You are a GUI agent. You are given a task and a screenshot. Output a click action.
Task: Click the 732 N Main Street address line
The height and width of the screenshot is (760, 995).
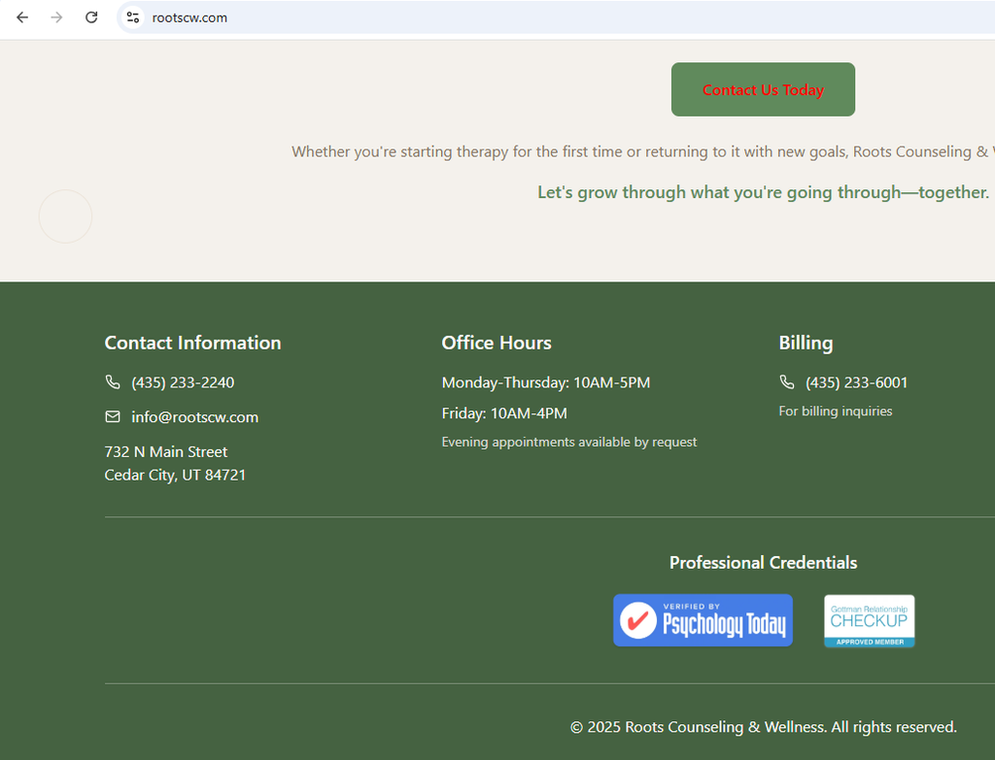[x=165, y=451]
